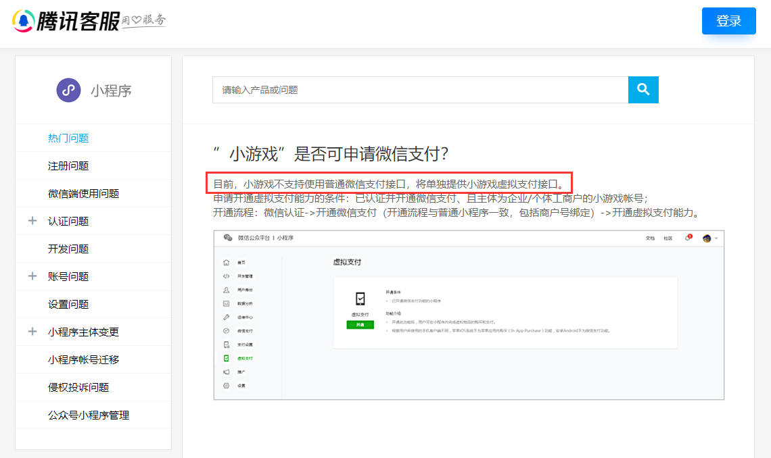The width and height of the screenshot is (771, 458).
Task: Click the WeChat logo in the embedded screenshot
Action: pyautogui.click(x=228, y=238)
